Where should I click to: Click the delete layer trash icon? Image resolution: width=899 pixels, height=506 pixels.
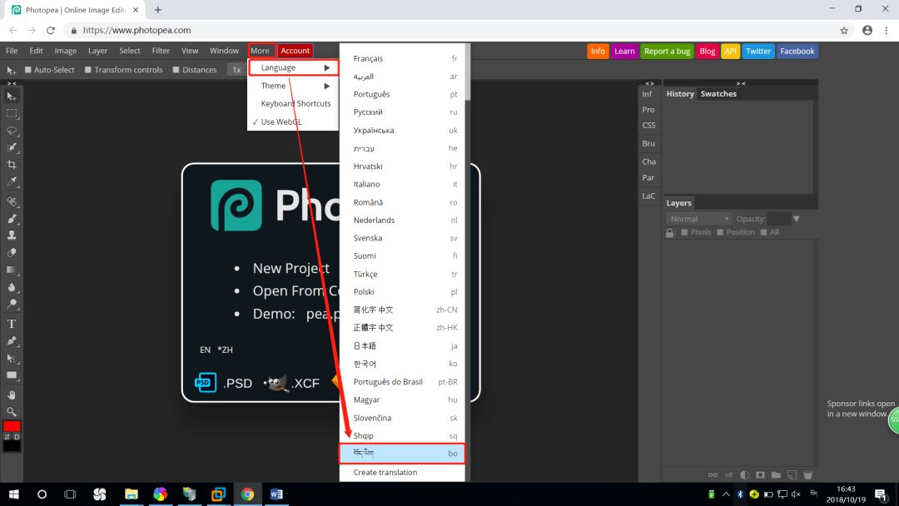[x=807, y=475]
